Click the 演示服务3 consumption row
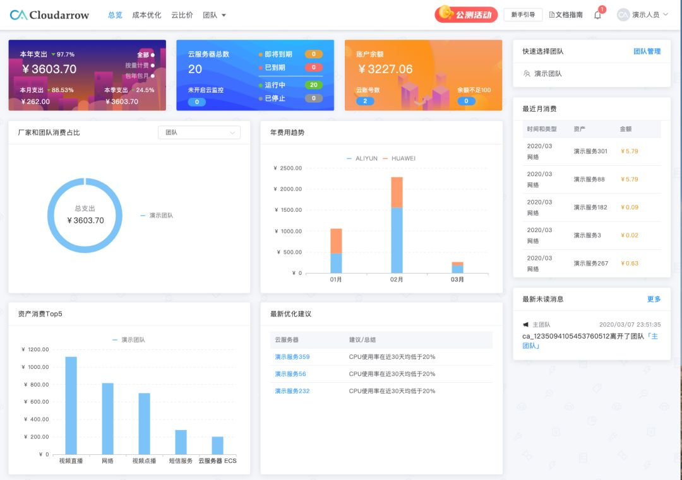Image resolution: width=682 pixels, height=480 pixels. point(592,235)
